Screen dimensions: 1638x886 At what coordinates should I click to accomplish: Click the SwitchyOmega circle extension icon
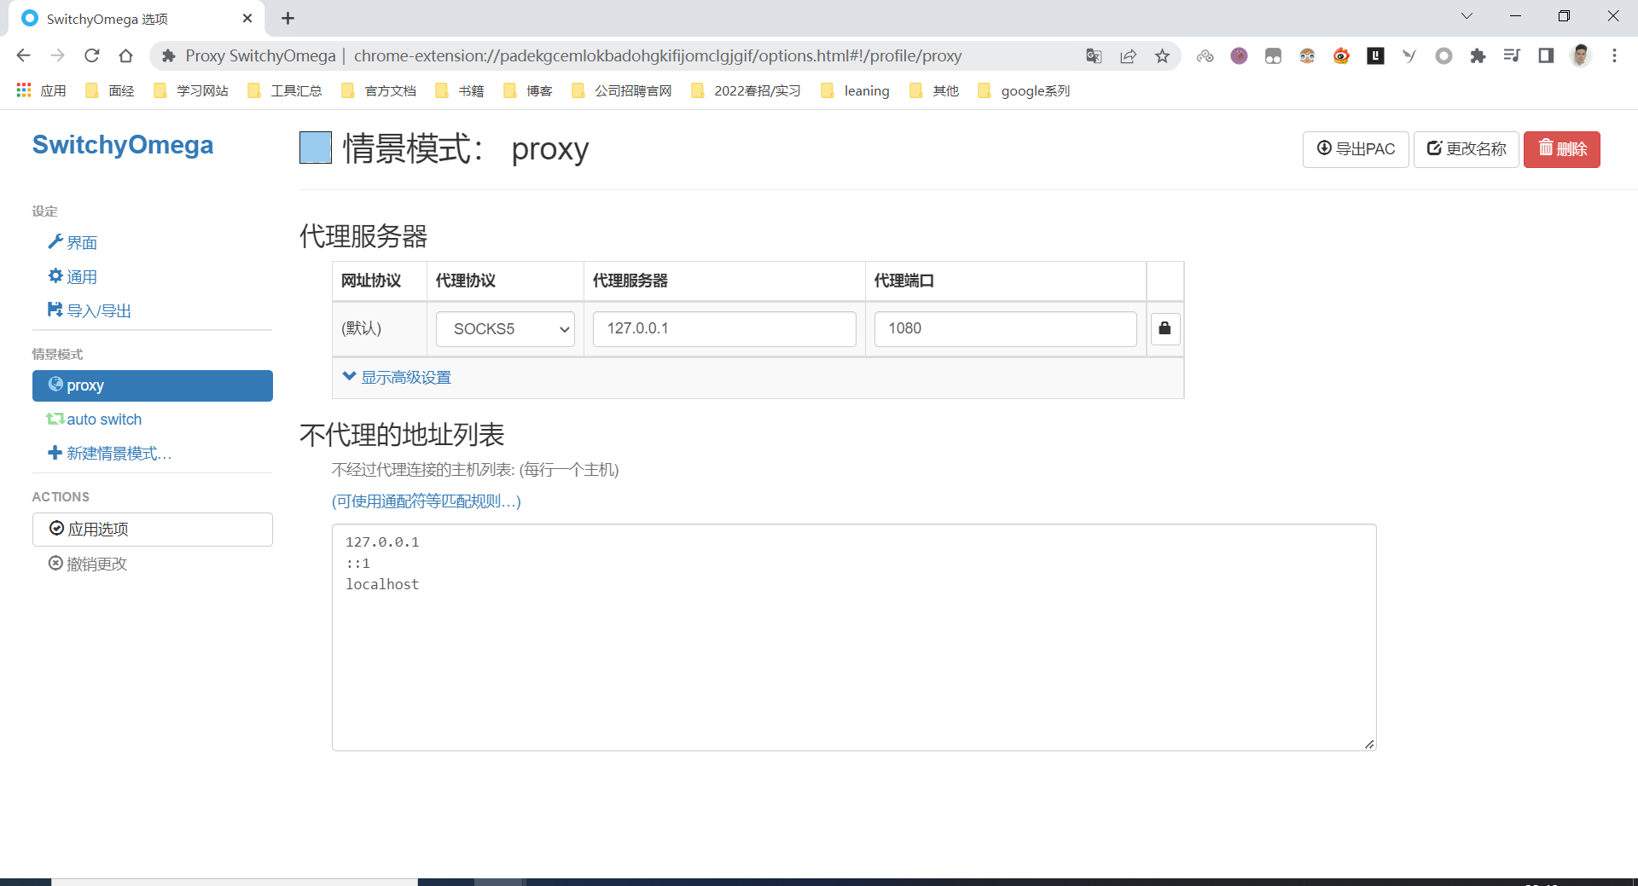[1443, 56]
